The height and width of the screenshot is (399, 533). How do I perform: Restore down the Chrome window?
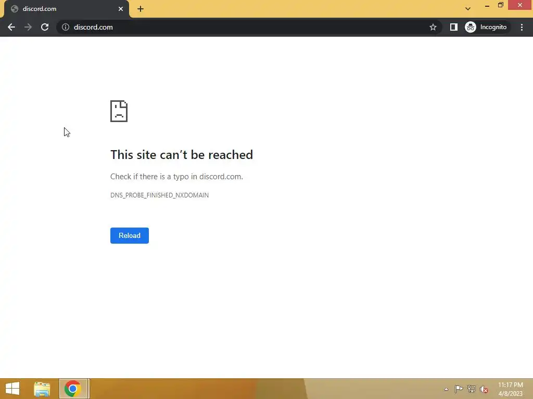click(501, 5)
